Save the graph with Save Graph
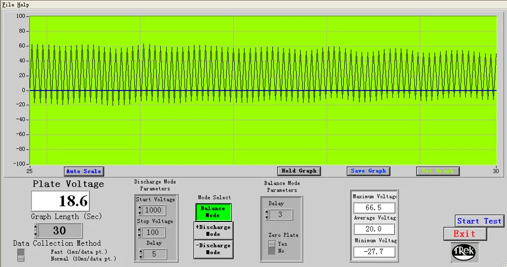This screenshot has width=507, height=267. point(368,171)
